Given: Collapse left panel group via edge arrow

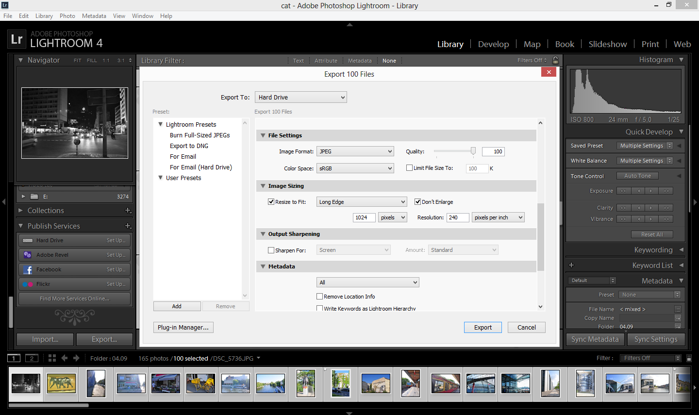Looking at the screenshot, I should [3, 201].
